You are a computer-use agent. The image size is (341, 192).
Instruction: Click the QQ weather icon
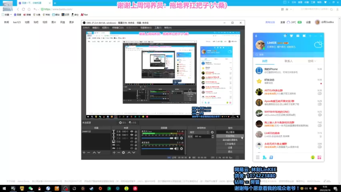[318, 44]
